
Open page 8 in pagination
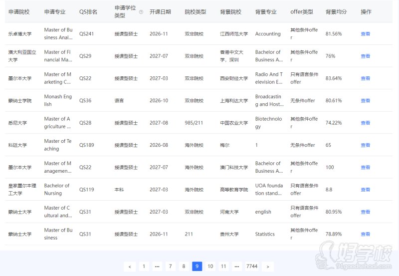click(x=184, y=267)
